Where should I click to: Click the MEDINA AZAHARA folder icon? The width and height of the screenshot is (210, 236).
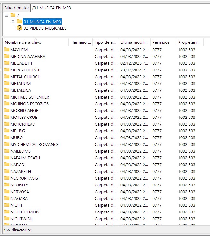7,56
